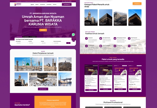Click the orange Lihat Paket hero button
This screenshot has height=108, width=157.
(43, 30)
